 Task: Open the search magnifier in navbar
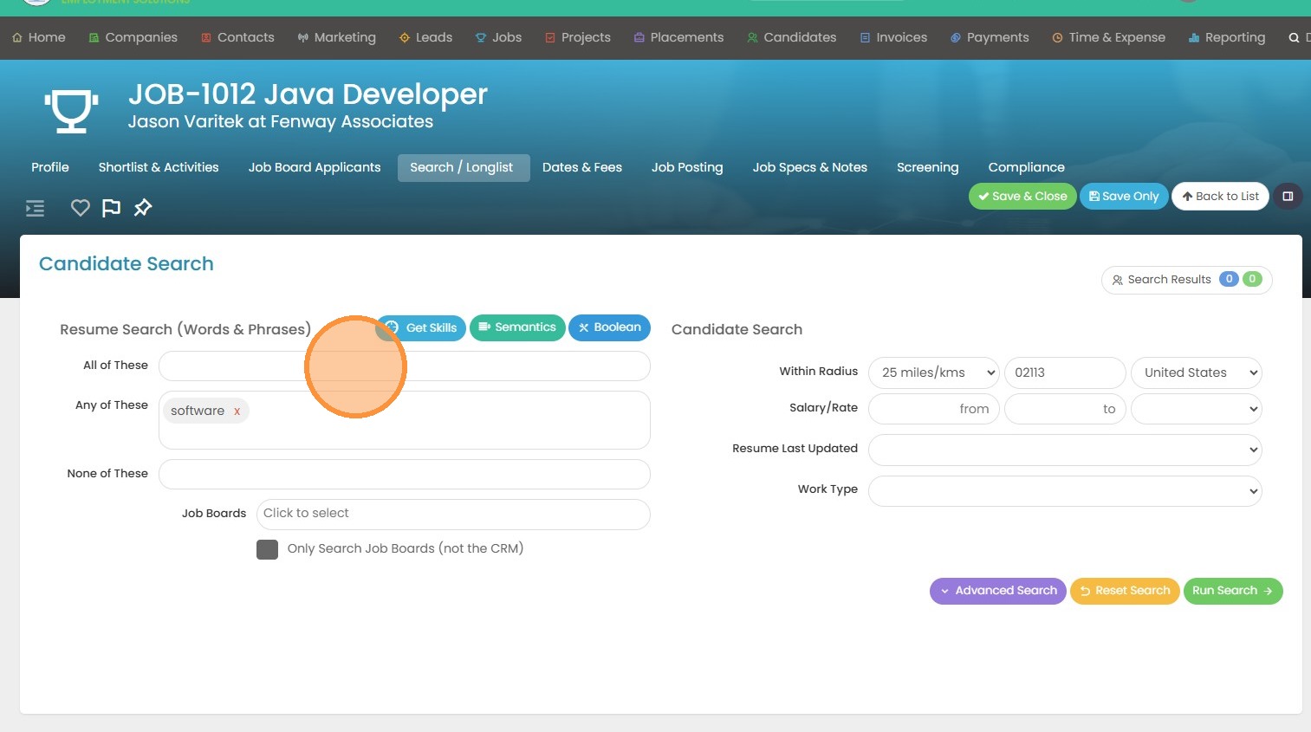click(1294, 38)
